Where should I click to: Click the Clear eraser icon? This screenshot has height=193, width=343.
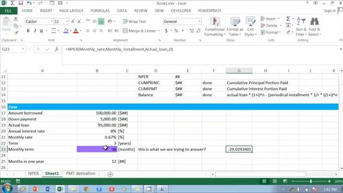click(288, 32)
